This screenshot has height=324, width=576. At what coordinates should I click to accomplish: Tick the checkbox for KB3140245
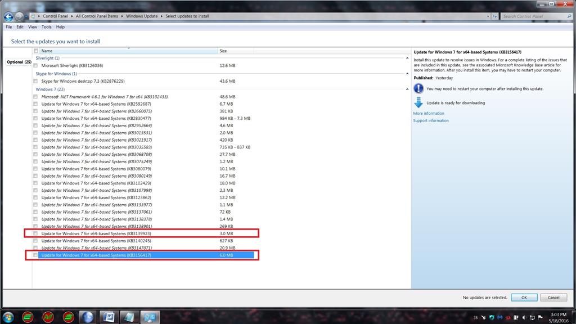(35, 241)
